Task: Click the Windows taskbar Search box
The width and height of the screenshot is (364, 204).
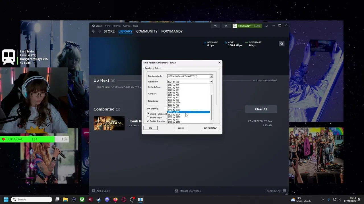Action: (32, 199)
